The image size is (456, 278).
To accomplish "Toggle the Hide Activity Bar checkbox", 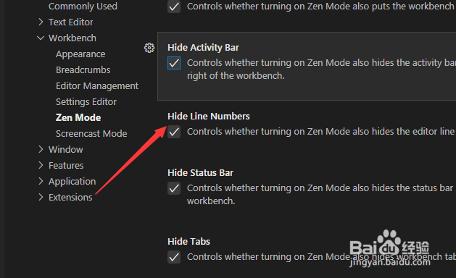I will click(x=174, y=63).
